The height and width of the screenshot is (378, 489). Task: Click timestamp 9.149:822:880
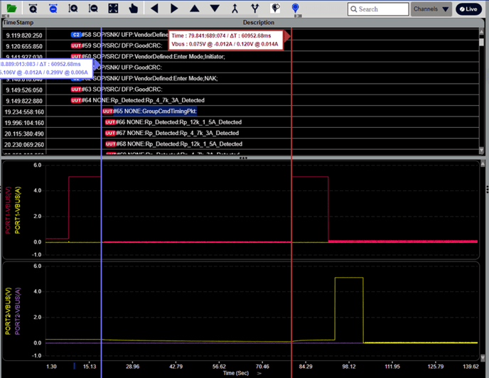tap(24, 101)
